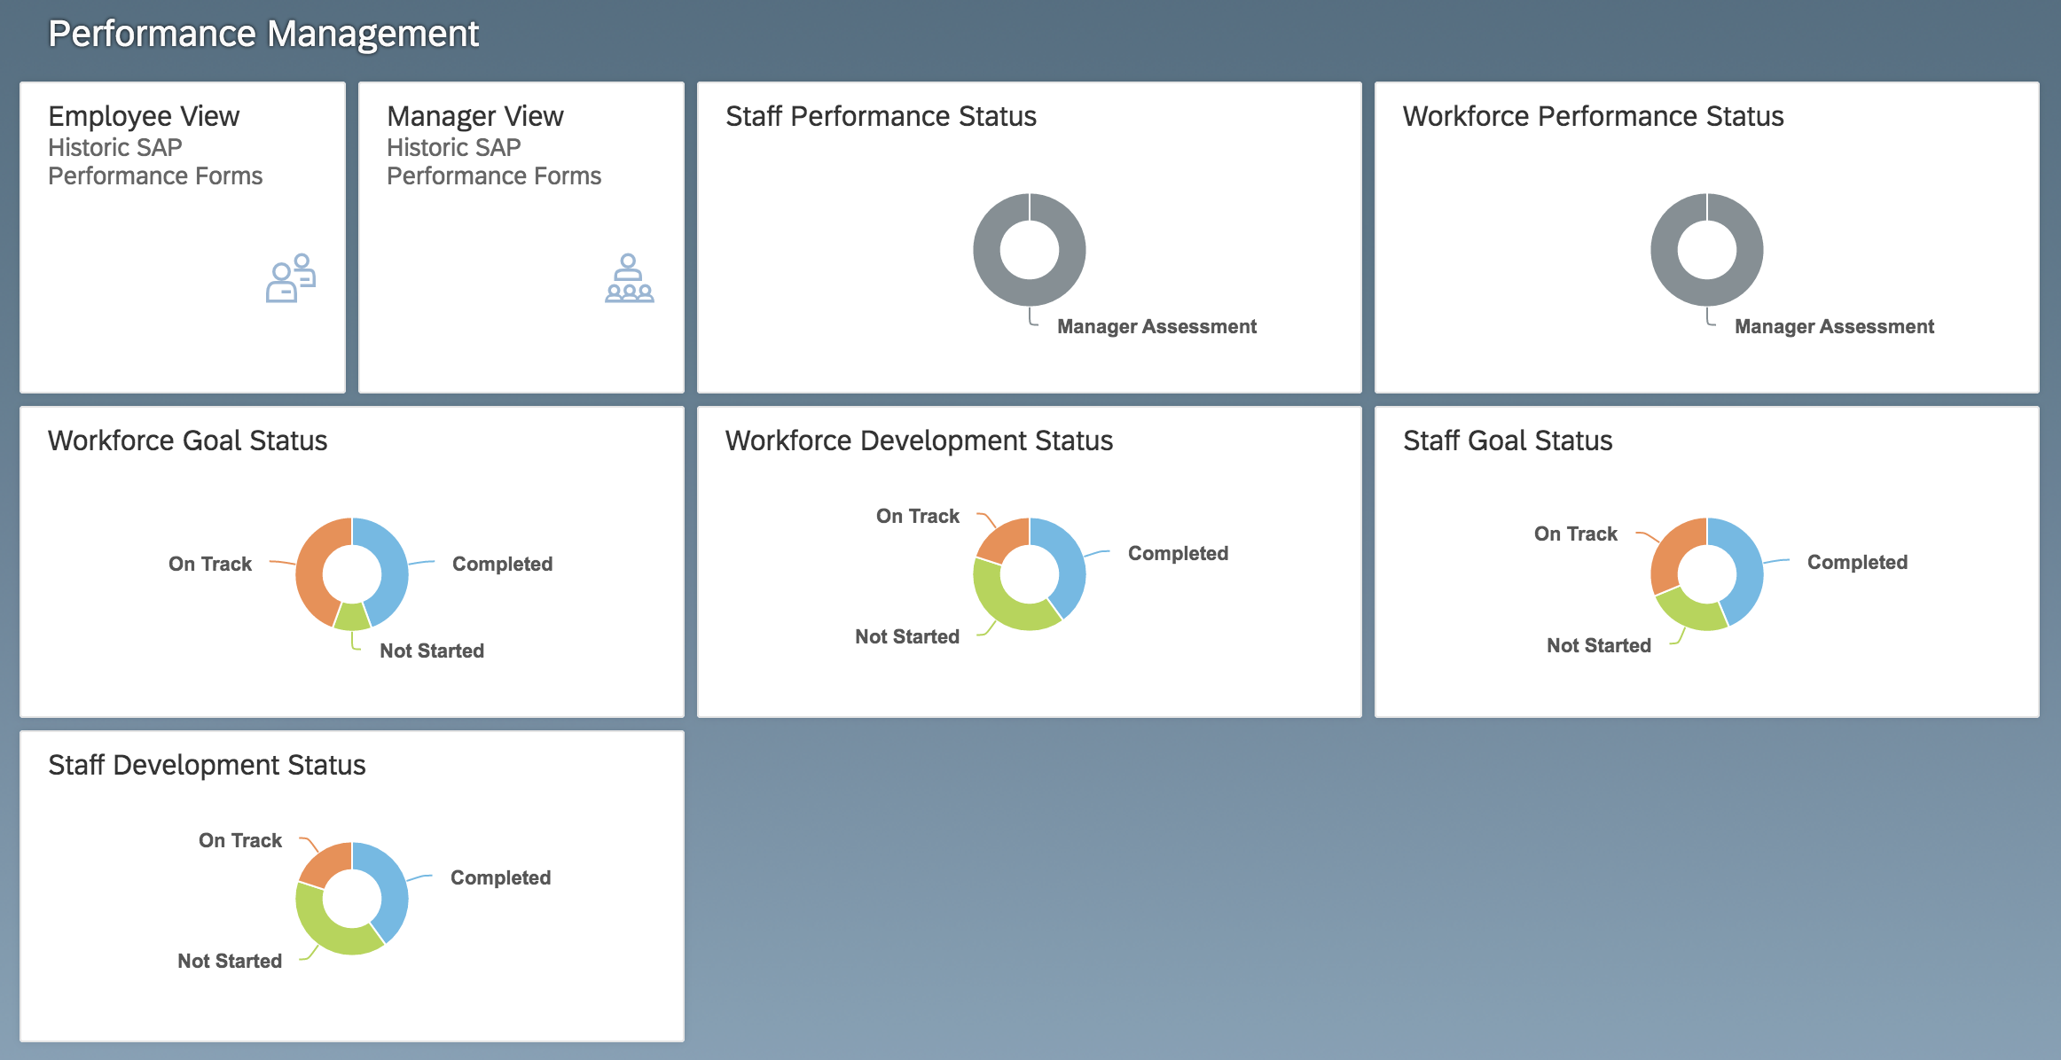This screenshot has height=1060, width=2061.
Task: Click Not Started label in Staff Goal Status
Action: coord(1599,646)
